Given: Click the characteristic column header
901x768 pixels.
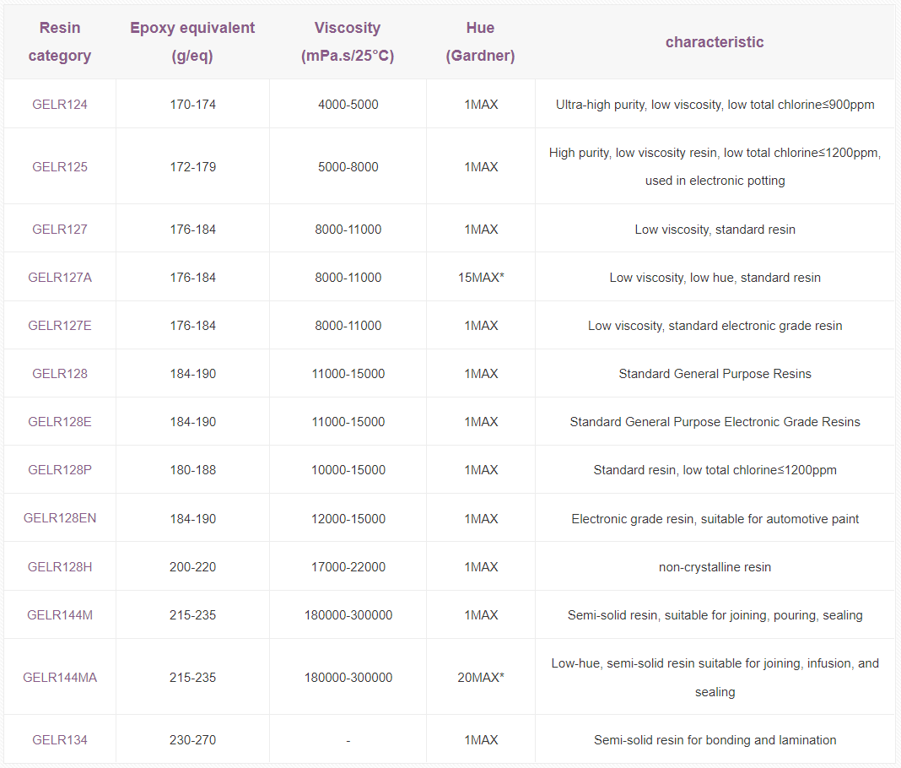Looking at the screenshot, I should pyautogui.click(x=715, y=42).
